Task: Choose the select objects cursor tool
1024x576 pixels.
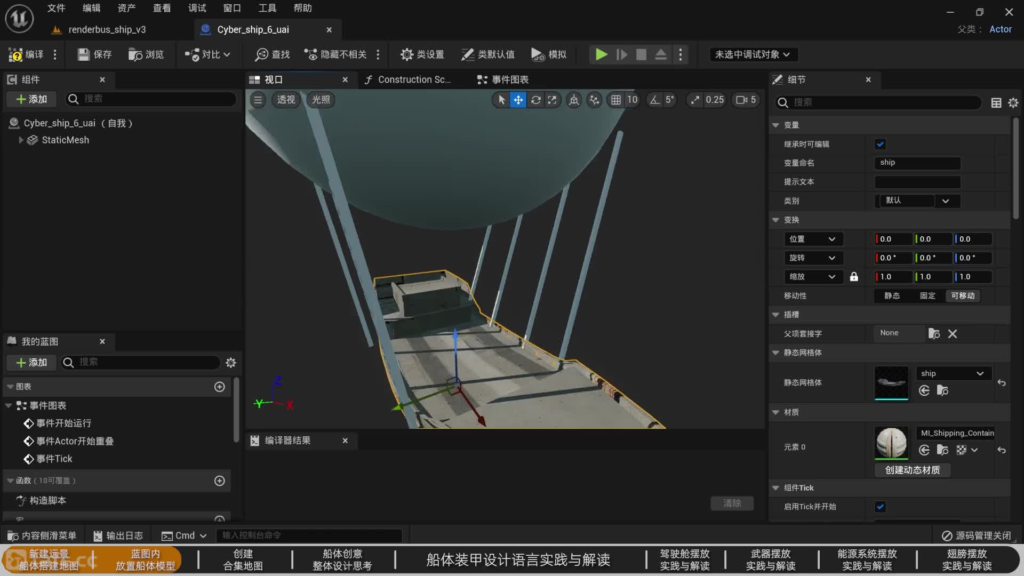Action: coord(501,100)
